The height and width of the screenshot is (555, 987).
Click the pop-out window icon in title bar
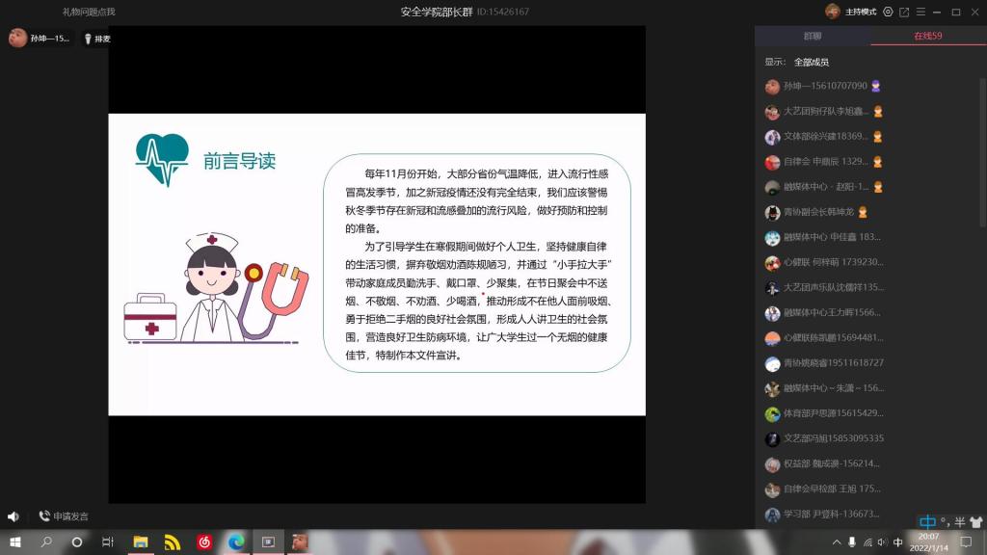coord(904,12)
